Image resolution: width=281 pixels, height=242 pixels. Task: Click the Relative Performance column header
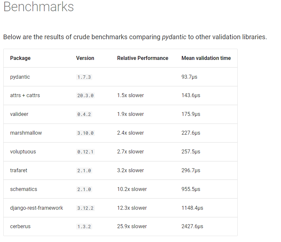tap(142, 58)
